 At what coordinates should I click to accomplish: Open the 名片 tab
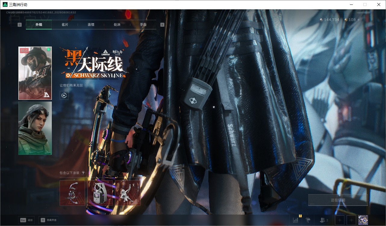[x=65, y=25]
